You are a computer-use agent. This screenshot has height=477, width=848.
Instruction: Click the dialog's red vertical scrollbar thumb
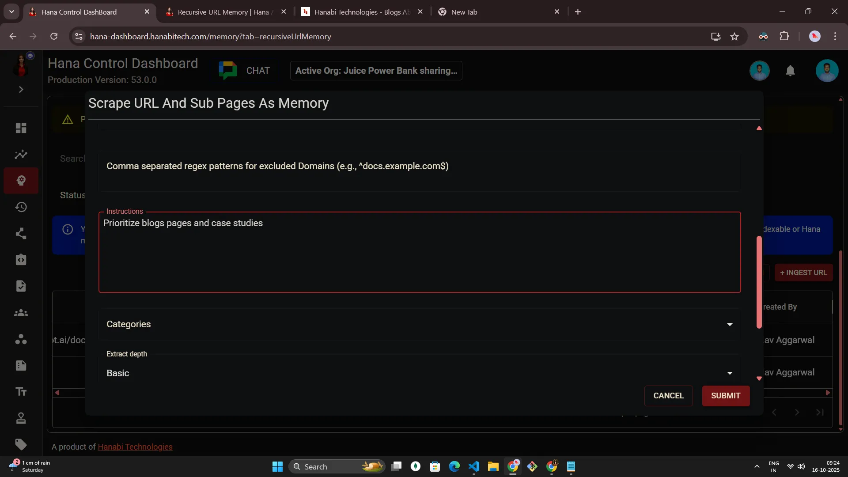759,283
